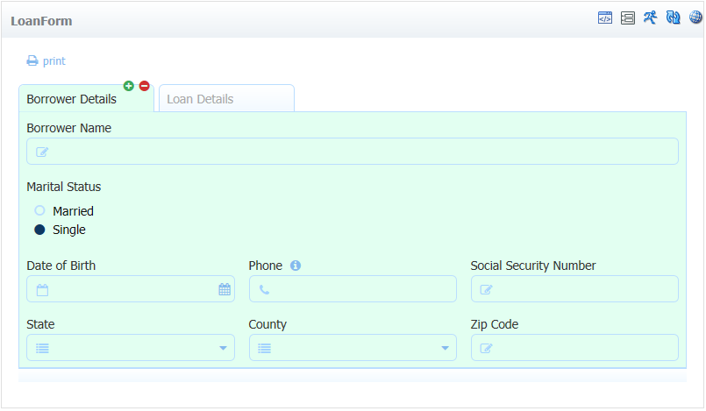The image size is (706, 411).
Task: Switch to the Loan Details tab
Action: (x=226, y=98)
